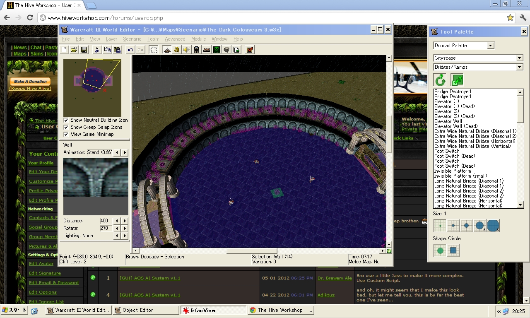Toggle View Game Minimap checkbox
The width and height of the screenshot is (530, 318).
point(66,134)
